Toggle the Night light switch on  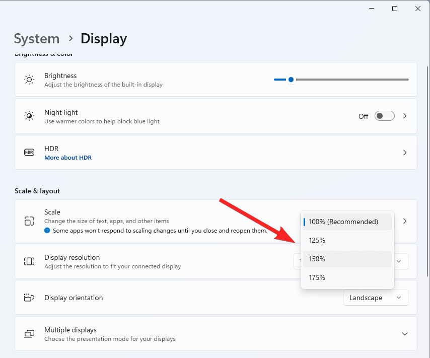click(x=385, y=116)
